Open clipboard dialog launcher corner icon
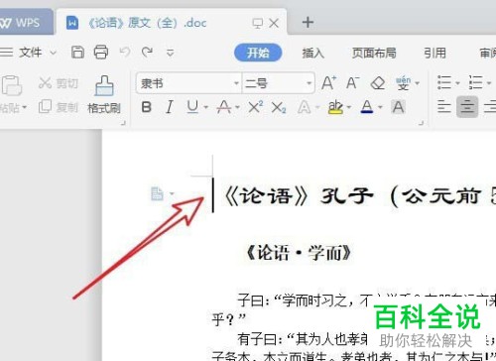 point(123,123)
